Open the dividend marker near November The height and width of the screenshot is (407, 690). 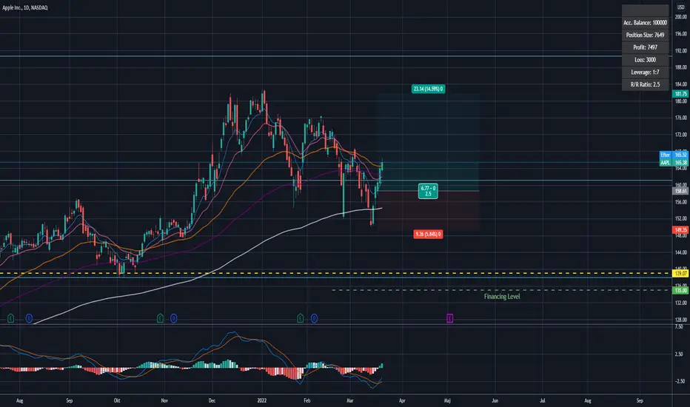pyautogui.click(x=174, y=318)
